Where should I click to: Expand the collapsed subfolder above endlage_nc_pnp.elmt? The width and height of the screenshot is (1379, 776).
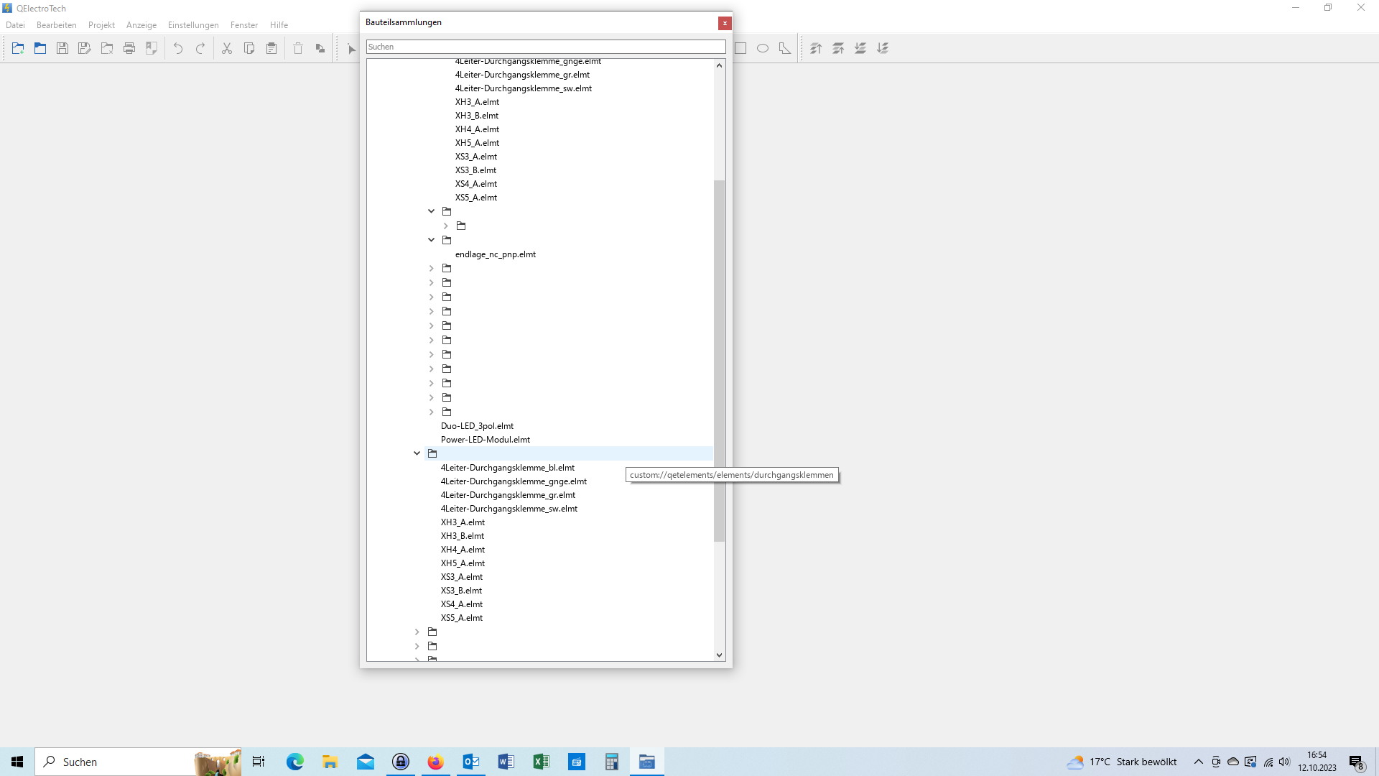point(446,226)
